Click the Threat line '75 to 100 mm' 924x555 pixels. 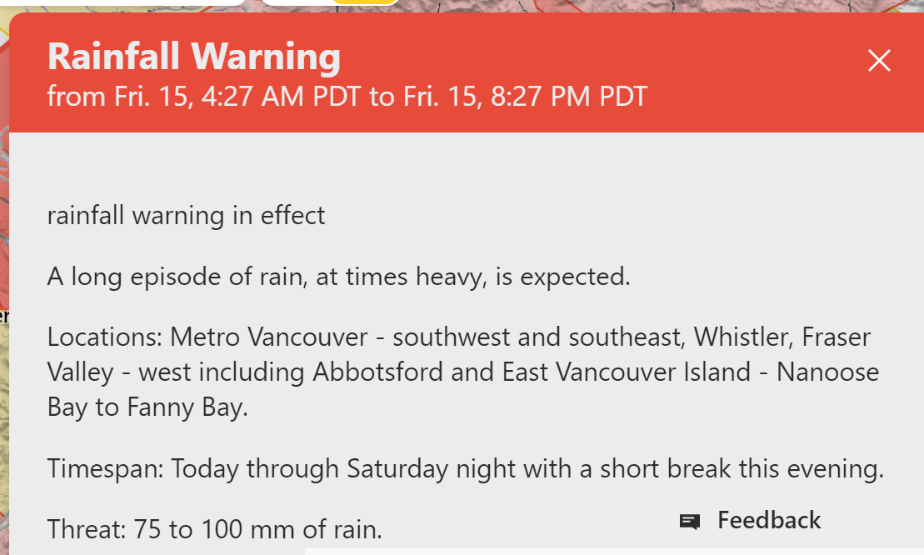click(214, 528)
